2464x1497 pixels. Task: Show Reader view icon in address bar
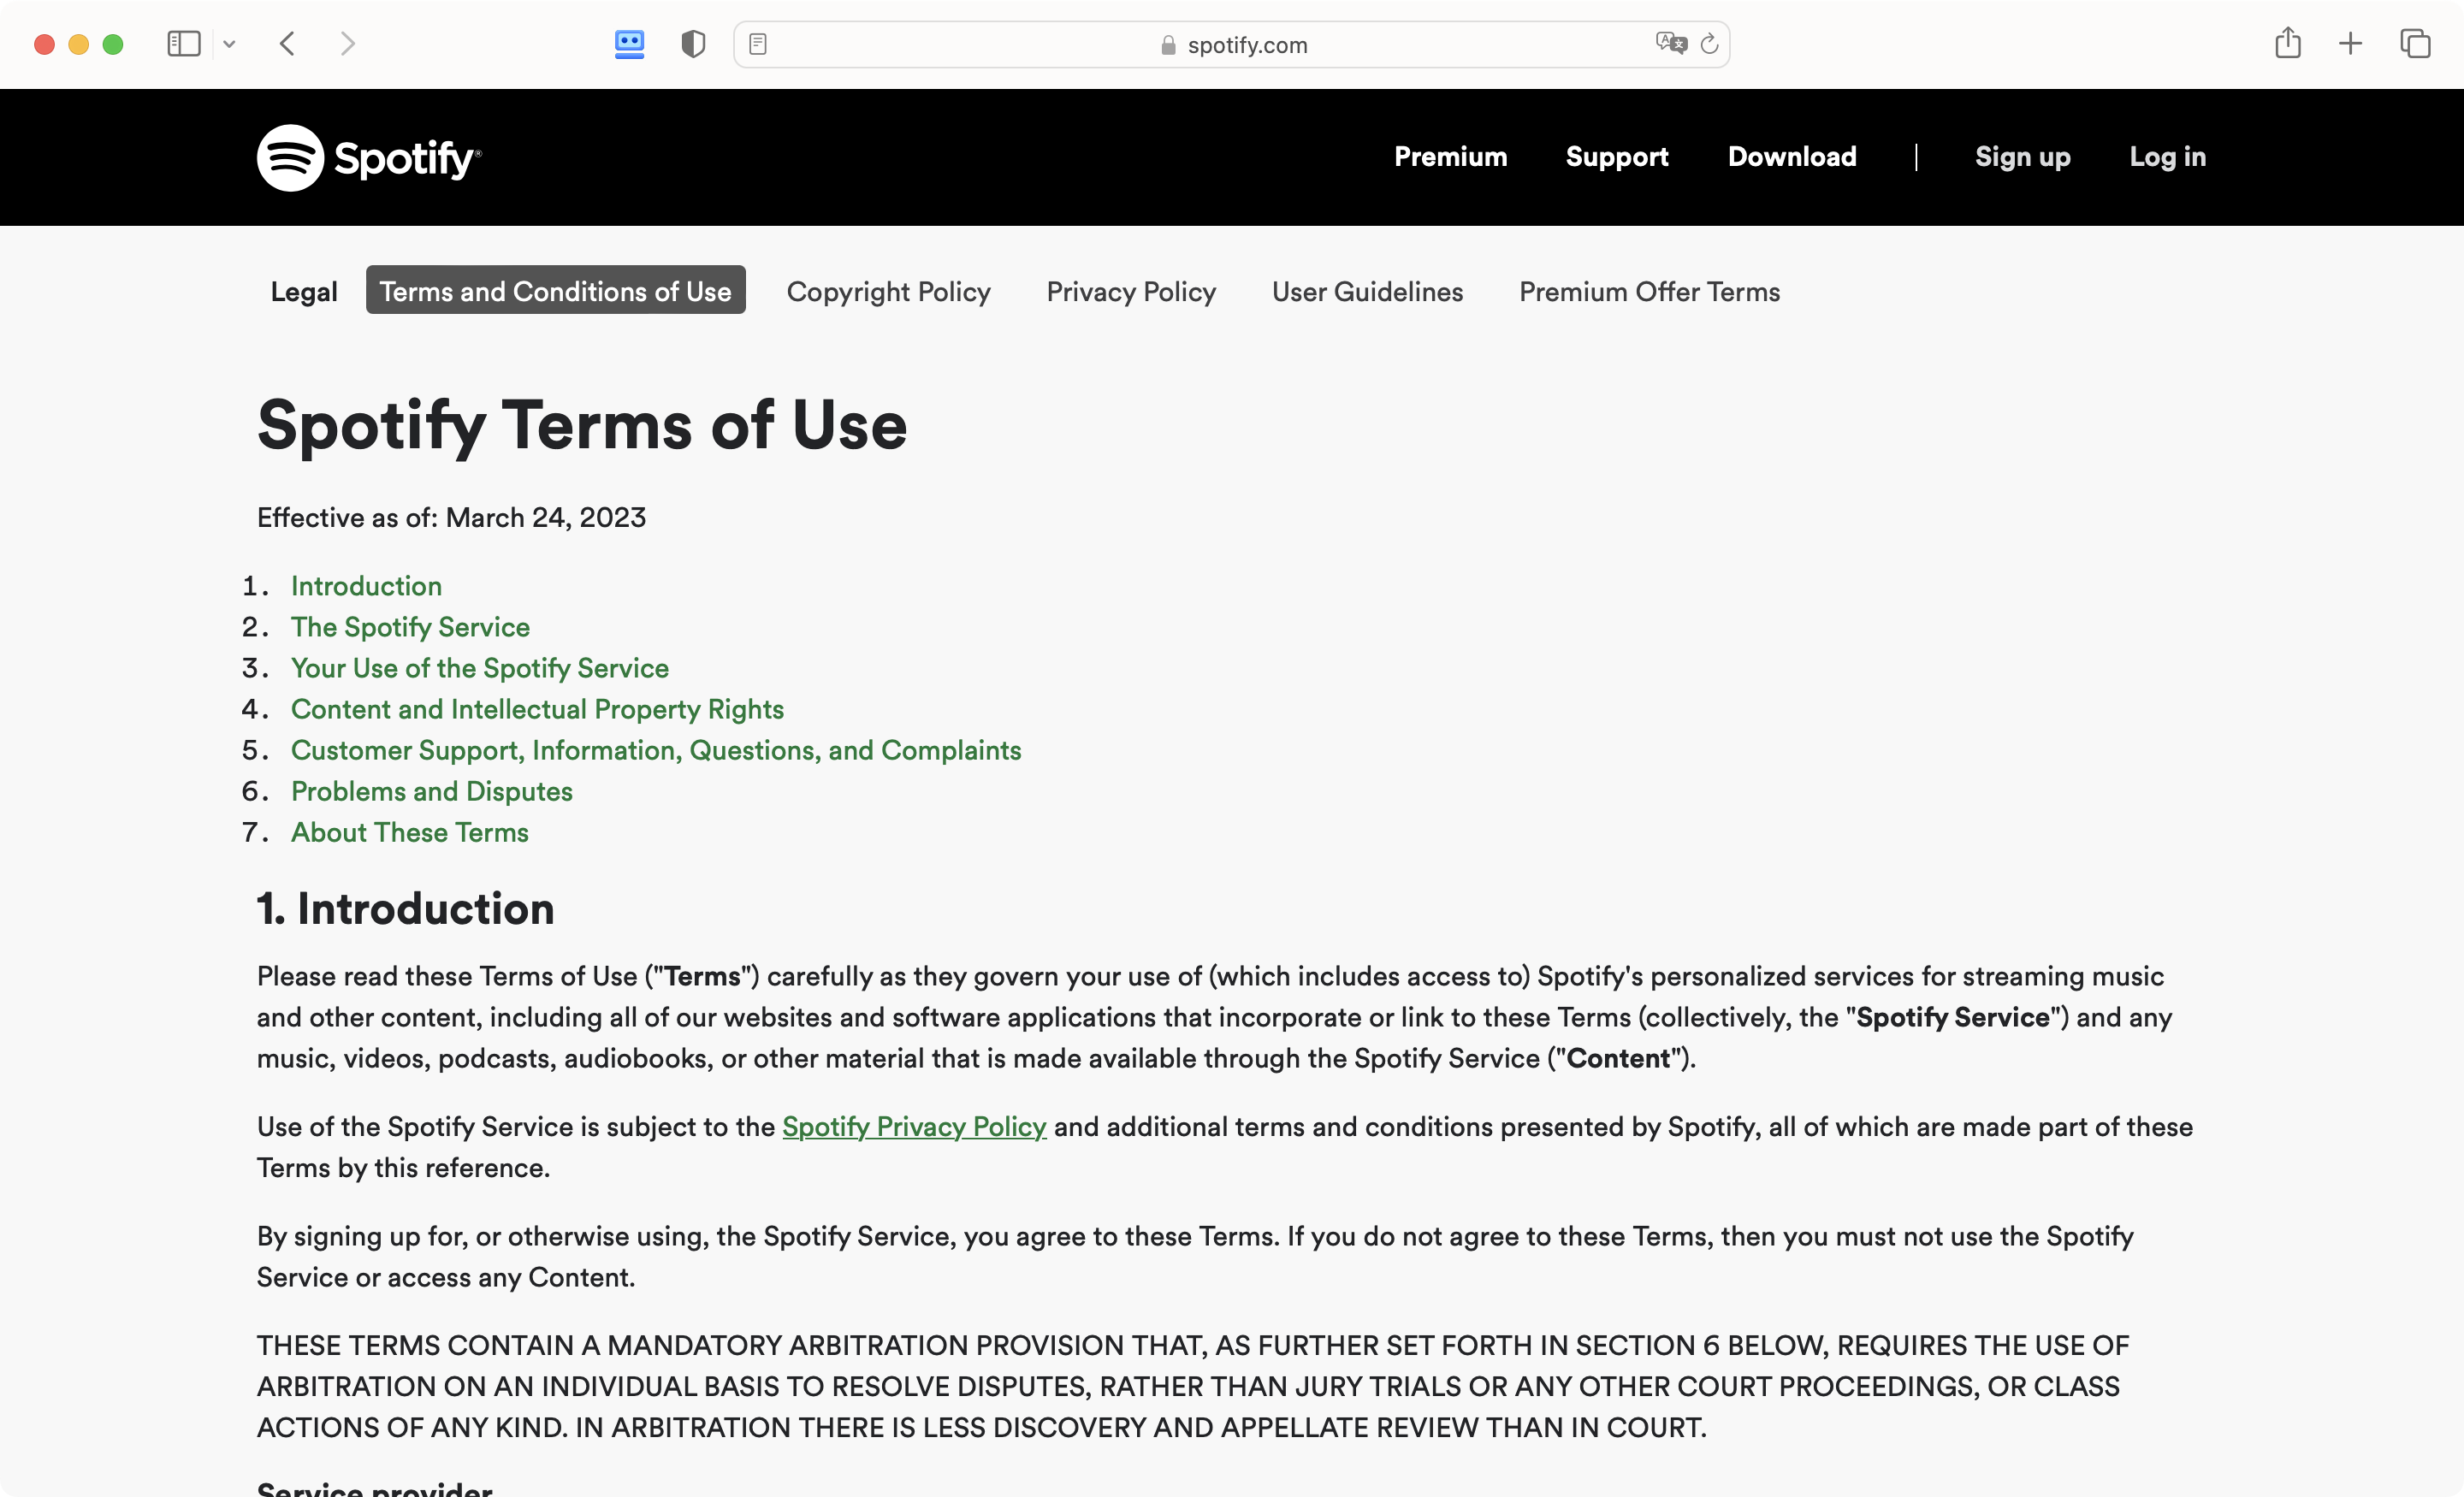point(758,44)
